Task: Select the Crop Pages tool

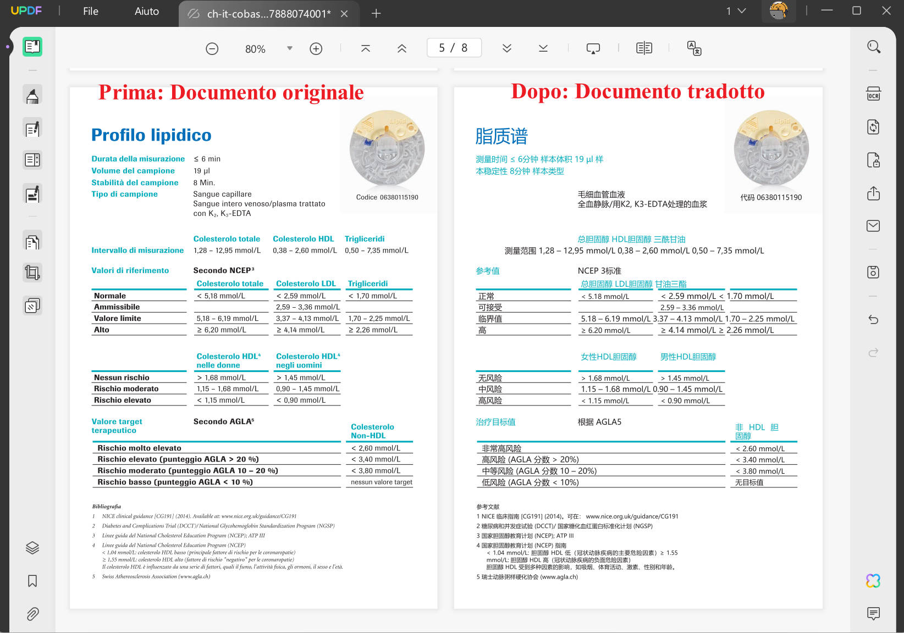Action: tap(32, 273)
